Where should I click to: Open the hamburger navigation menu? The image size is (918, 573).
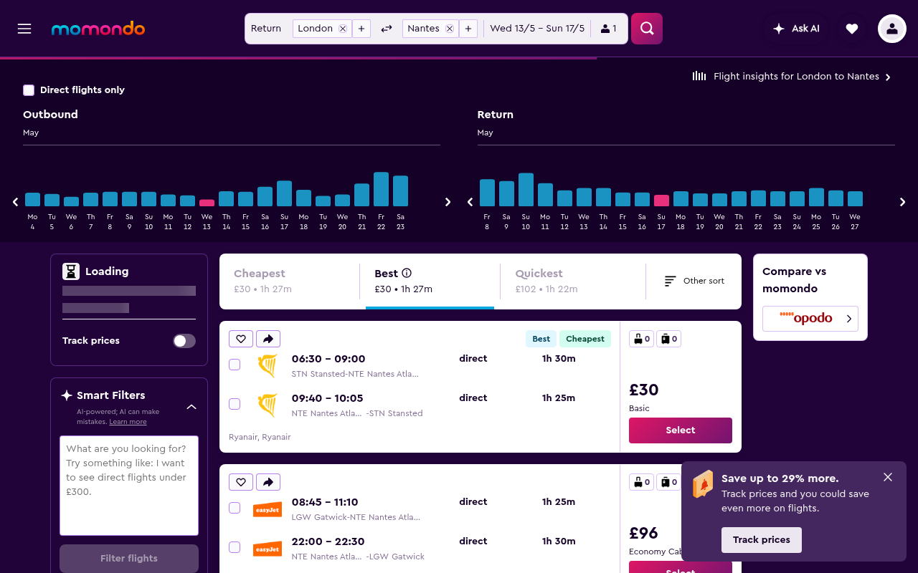tap(24, 29)
